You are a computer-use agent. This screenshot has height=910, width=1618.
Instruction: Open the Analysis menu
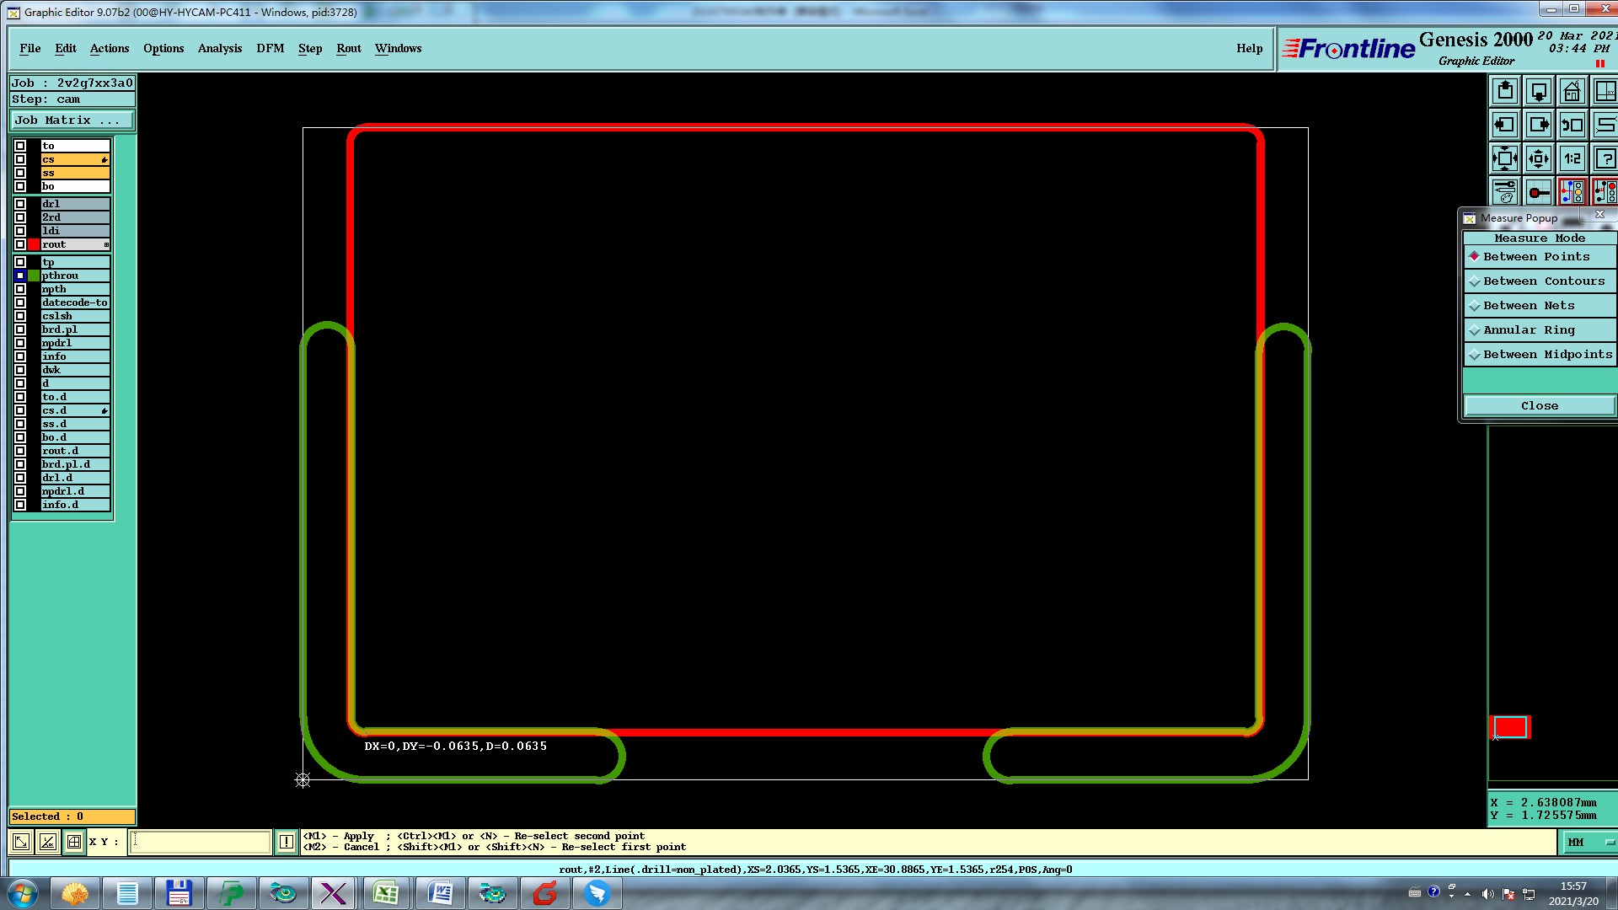[220, 48]
